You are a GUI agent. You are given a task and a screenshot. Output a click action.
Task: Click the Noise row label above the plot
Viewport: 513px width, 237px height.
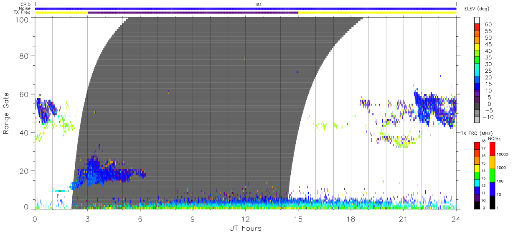[x=25, y=8]
